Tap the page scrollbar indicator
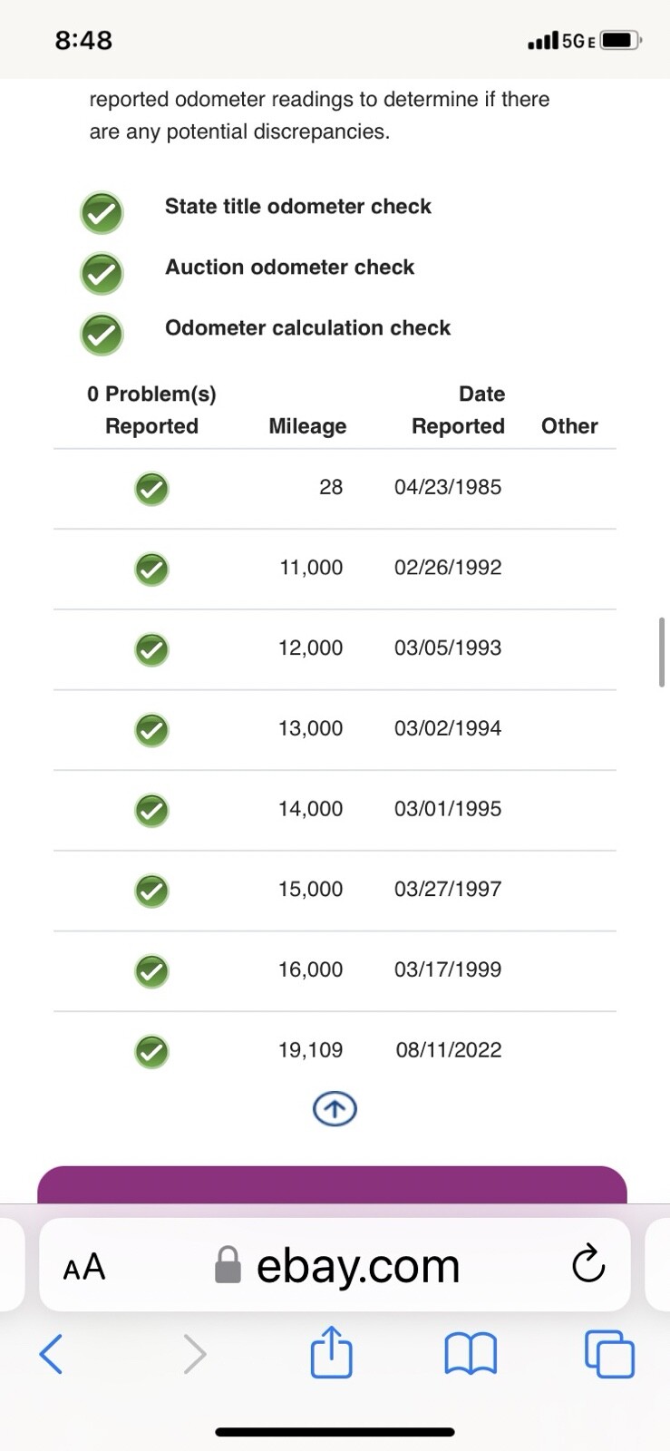This screenshot has height=1451, width=670. 662,652
